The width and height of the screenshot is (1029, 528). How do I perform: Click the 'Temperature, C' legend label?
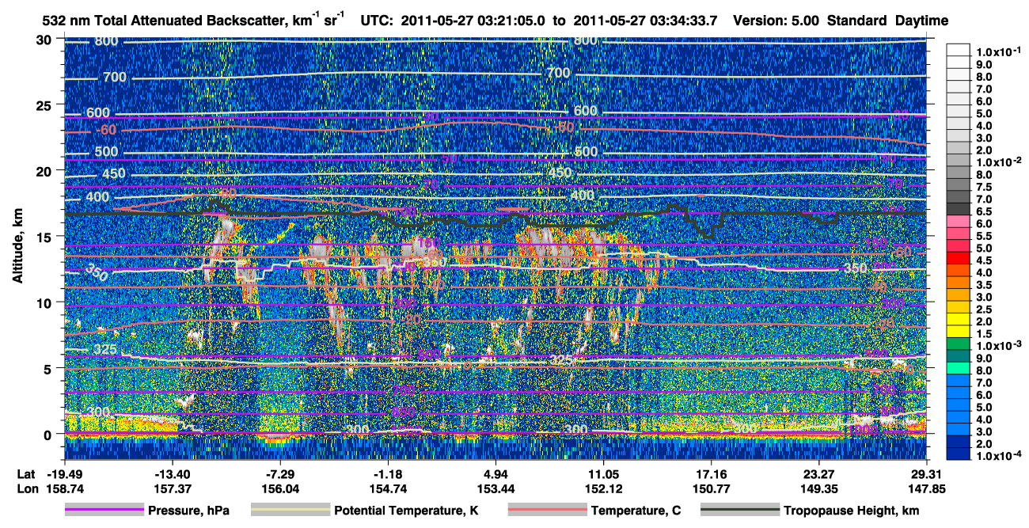click(x=636, y=511)
